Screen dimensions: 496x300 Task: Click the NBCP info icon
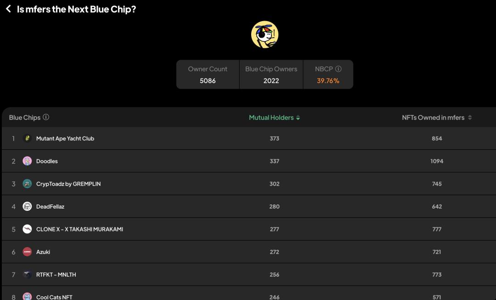tap(338, 69)
